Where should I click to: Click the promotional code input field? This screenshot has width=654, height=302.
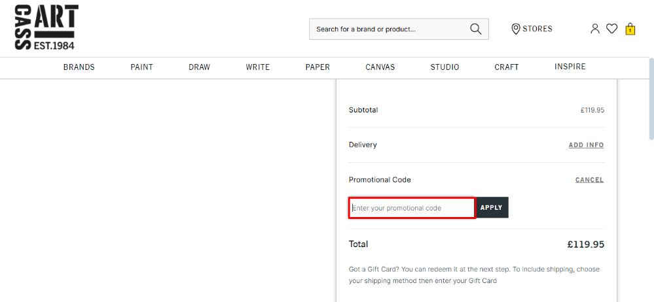(412, 208)
